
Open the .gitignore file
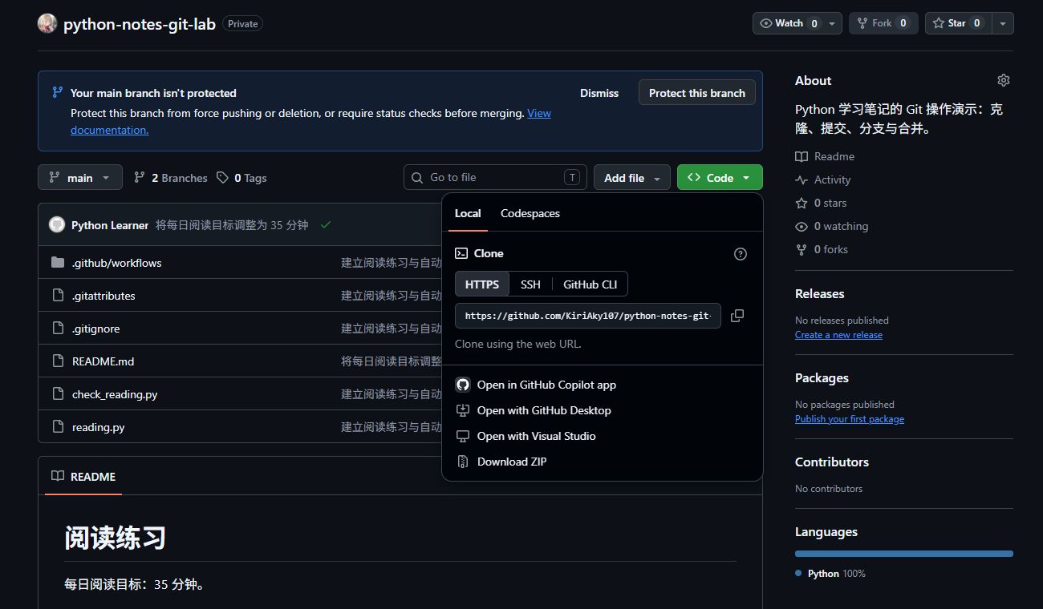(x=95, y=329)
